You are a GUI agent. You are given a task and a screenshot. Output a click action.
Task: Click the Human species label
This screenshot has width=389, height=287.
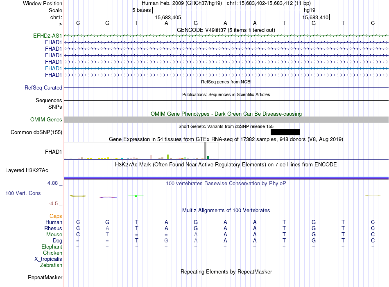(54, 222)
